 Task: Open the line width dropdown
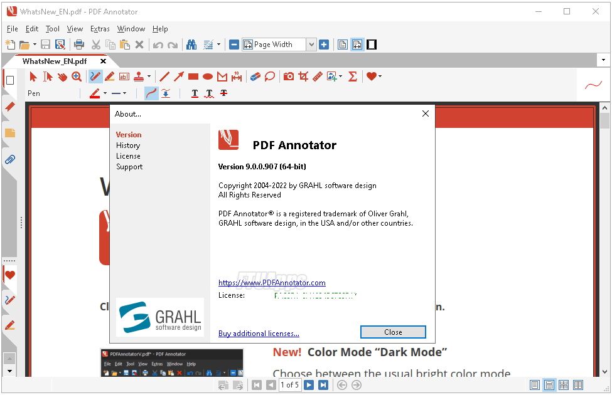point(124,93)
